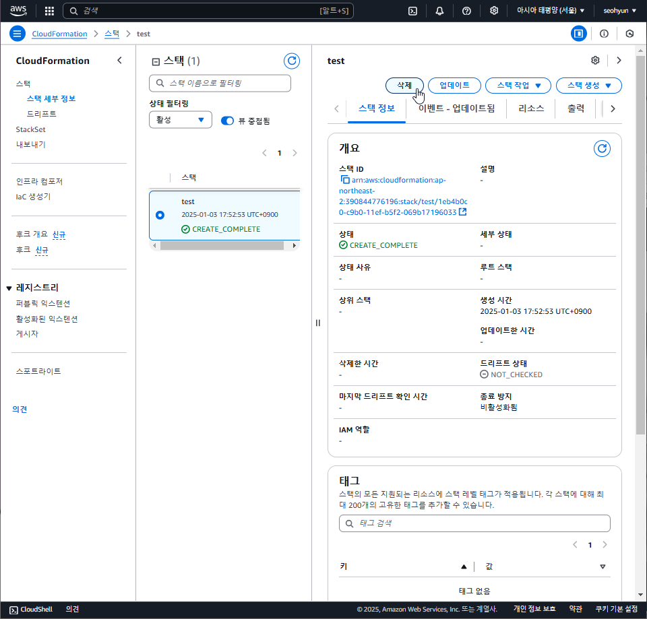This screenshot has height=619, width=647.
Task: Sort tags by value column
Action: point(603,566)
